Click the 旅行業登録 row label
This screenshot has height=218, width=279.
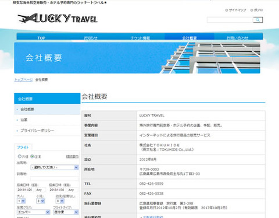(x=92, y=203)
